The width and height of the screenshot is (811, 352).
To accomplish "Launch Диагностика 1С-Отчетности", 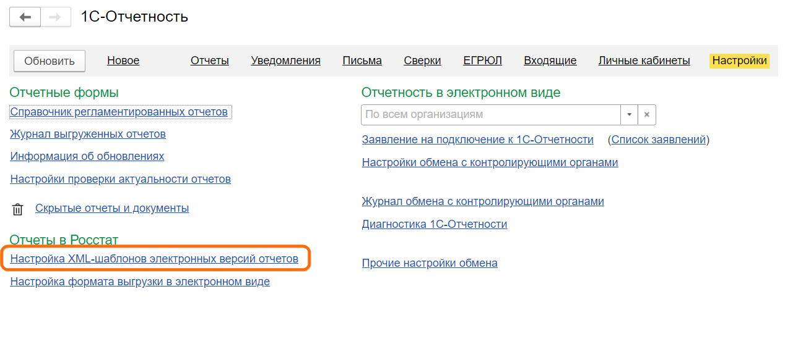I will point(435,224).
